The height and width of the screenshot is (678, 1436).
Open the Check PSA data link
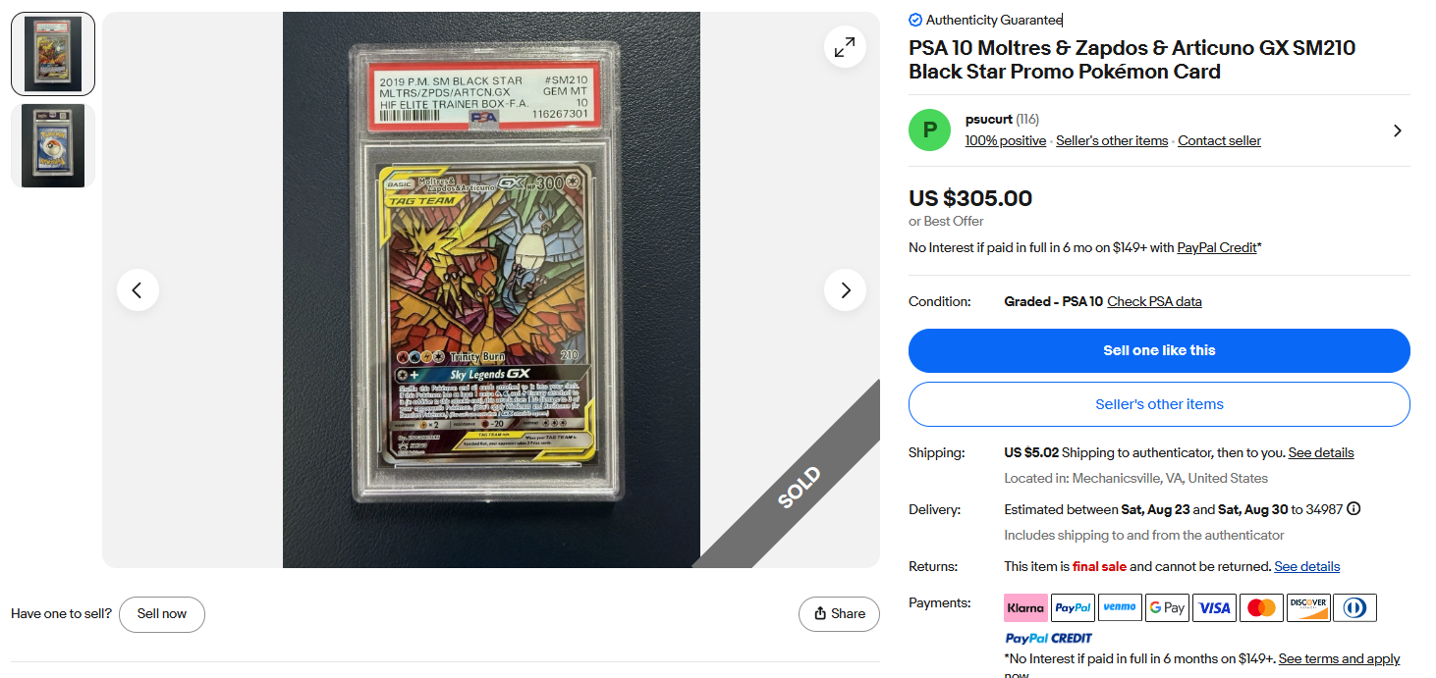(1154, 301)
